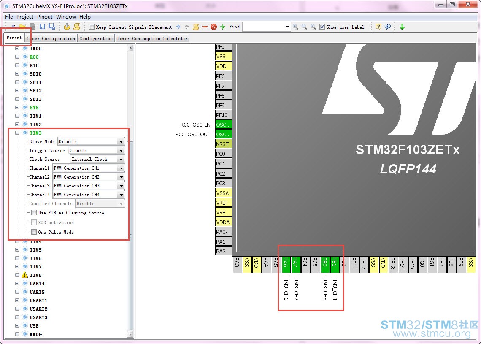The image size is (481, 344).
Task: Open the Trigger Source dropdown
Action: coord(122,150)
